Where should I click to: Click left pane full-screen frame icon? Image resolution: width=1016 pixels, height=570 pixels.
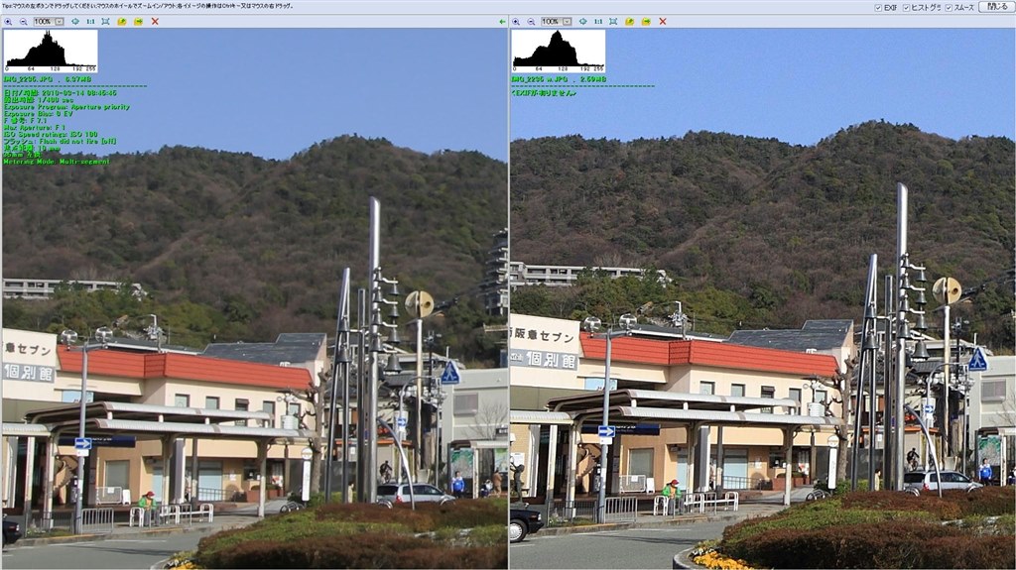(105, 22)
